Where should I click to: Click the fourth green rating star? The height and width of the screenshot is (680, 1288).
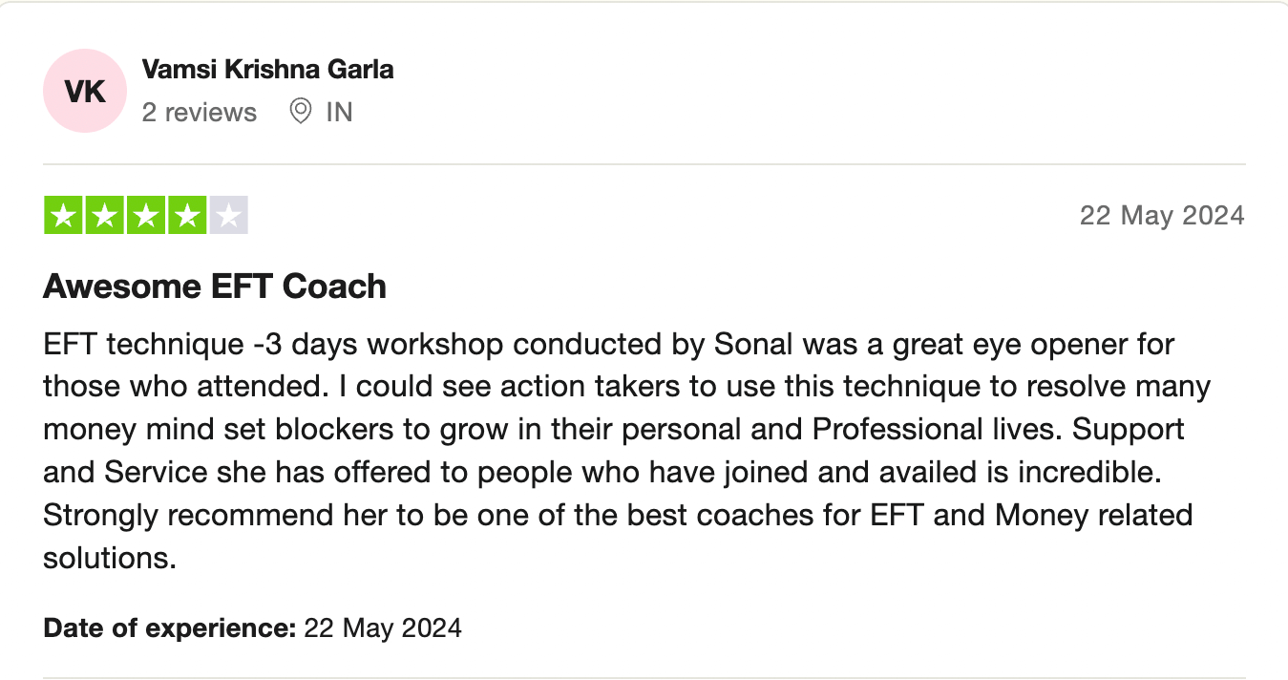click(187, 216)
